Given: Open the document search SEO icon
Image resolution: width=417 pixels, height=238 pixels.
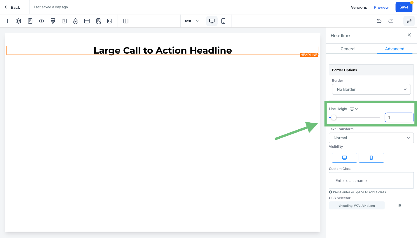Looking at the screenshot, I should [x=98, y=21].
